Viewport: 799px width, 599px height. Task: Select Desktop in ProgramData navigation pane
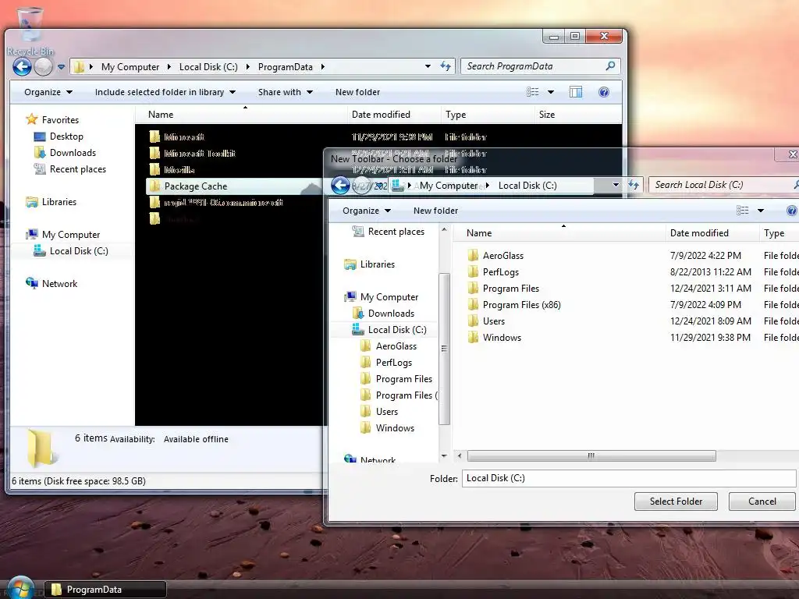click(x=66, y=136)
